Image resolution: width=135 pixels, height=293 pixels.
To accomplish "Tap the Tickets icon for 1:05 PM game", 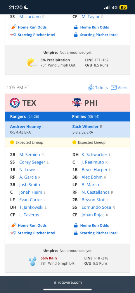I will [91, 87].
